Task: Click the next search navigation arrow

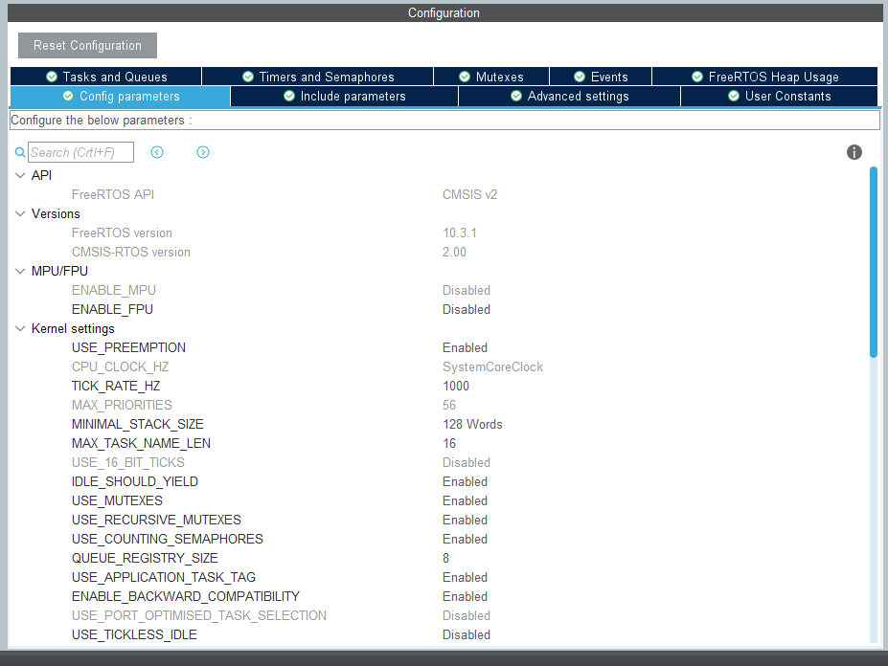Action: tap(202, 152)
